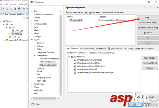Click Quick Auto-Config button
Screen dimensions: 159x108
[x=148, y=22]
